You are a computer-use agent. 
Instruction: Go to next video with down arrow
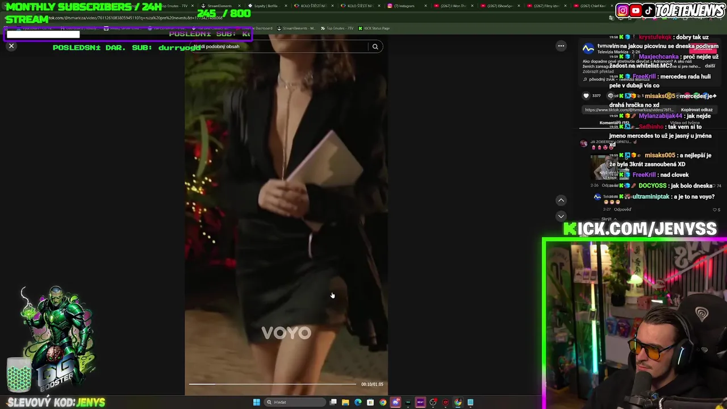point(561,216)
